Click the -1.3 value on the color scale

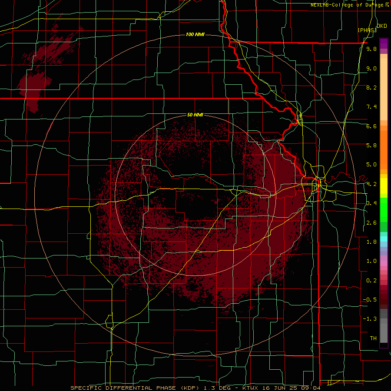pyautogui.click(x=370, y=319)
